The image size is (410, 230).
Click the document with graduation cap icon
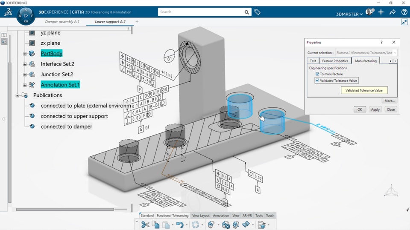click(x=261, y=224)
